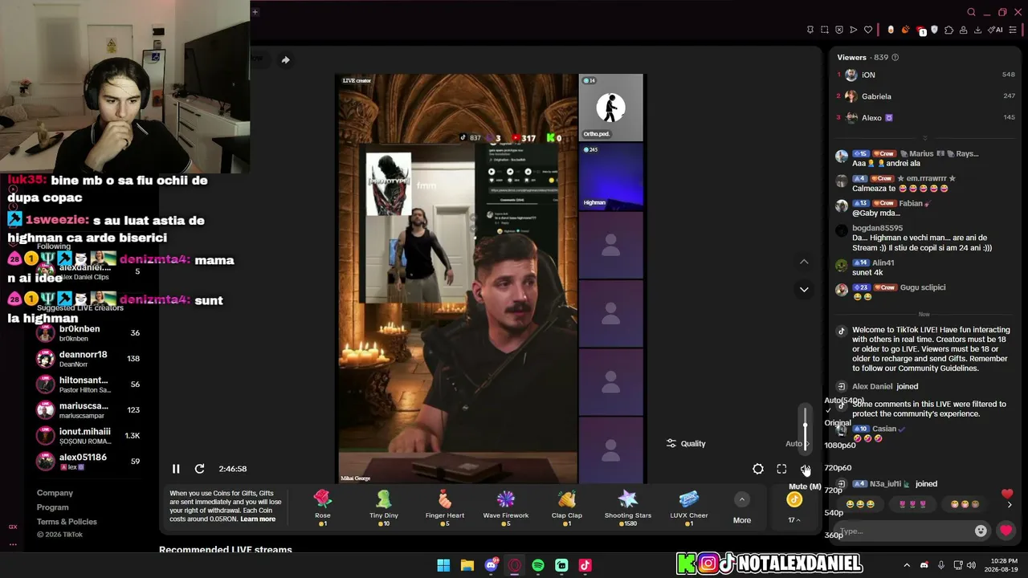Viewport: 1028px width, 578px height.
Task: Open suggested creator hiltonsant...
Action: pos(88,385)
